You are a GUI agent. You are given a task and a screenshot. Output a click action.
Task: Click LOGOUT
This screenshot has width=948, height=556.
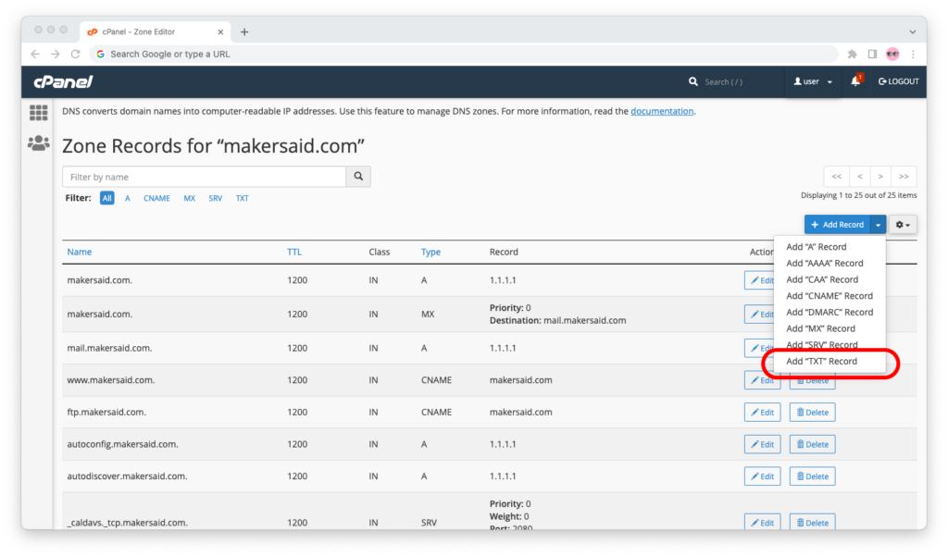(898, 81)
